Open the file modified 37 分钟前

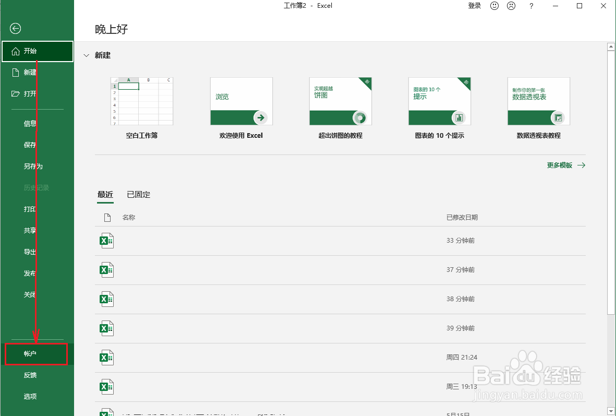click(340, 270)
